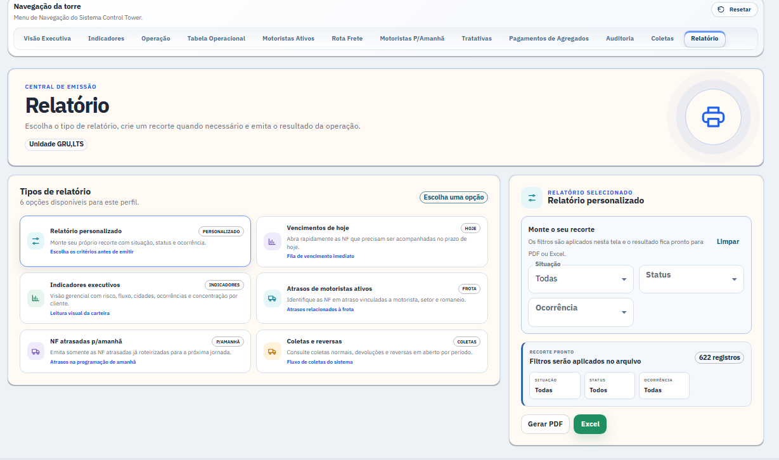The height and width of the screenshot is (460, 779).
Task: Click the Ocorrência Todas summary box
Action: [x=664, y=385]
